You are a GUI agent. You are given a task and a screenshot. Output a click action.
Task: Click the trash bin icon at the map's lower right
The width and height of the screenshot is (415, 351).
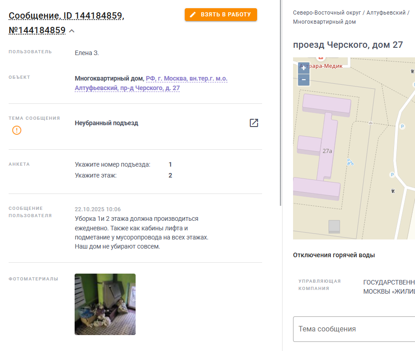click(x=393, y=191)
